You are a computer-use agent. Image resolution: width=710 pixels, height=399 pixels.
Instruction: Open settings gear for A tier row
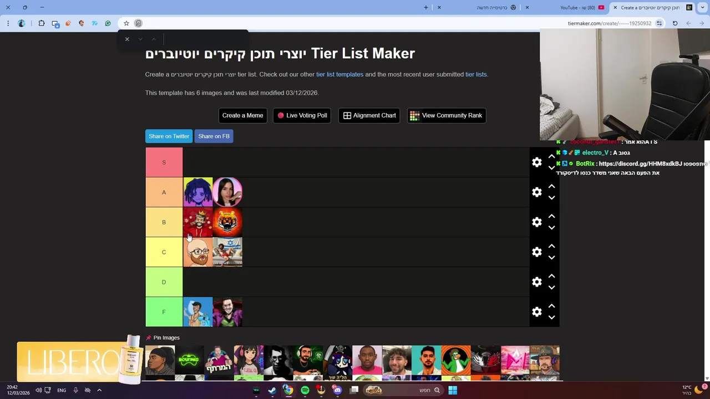point(536,192)
